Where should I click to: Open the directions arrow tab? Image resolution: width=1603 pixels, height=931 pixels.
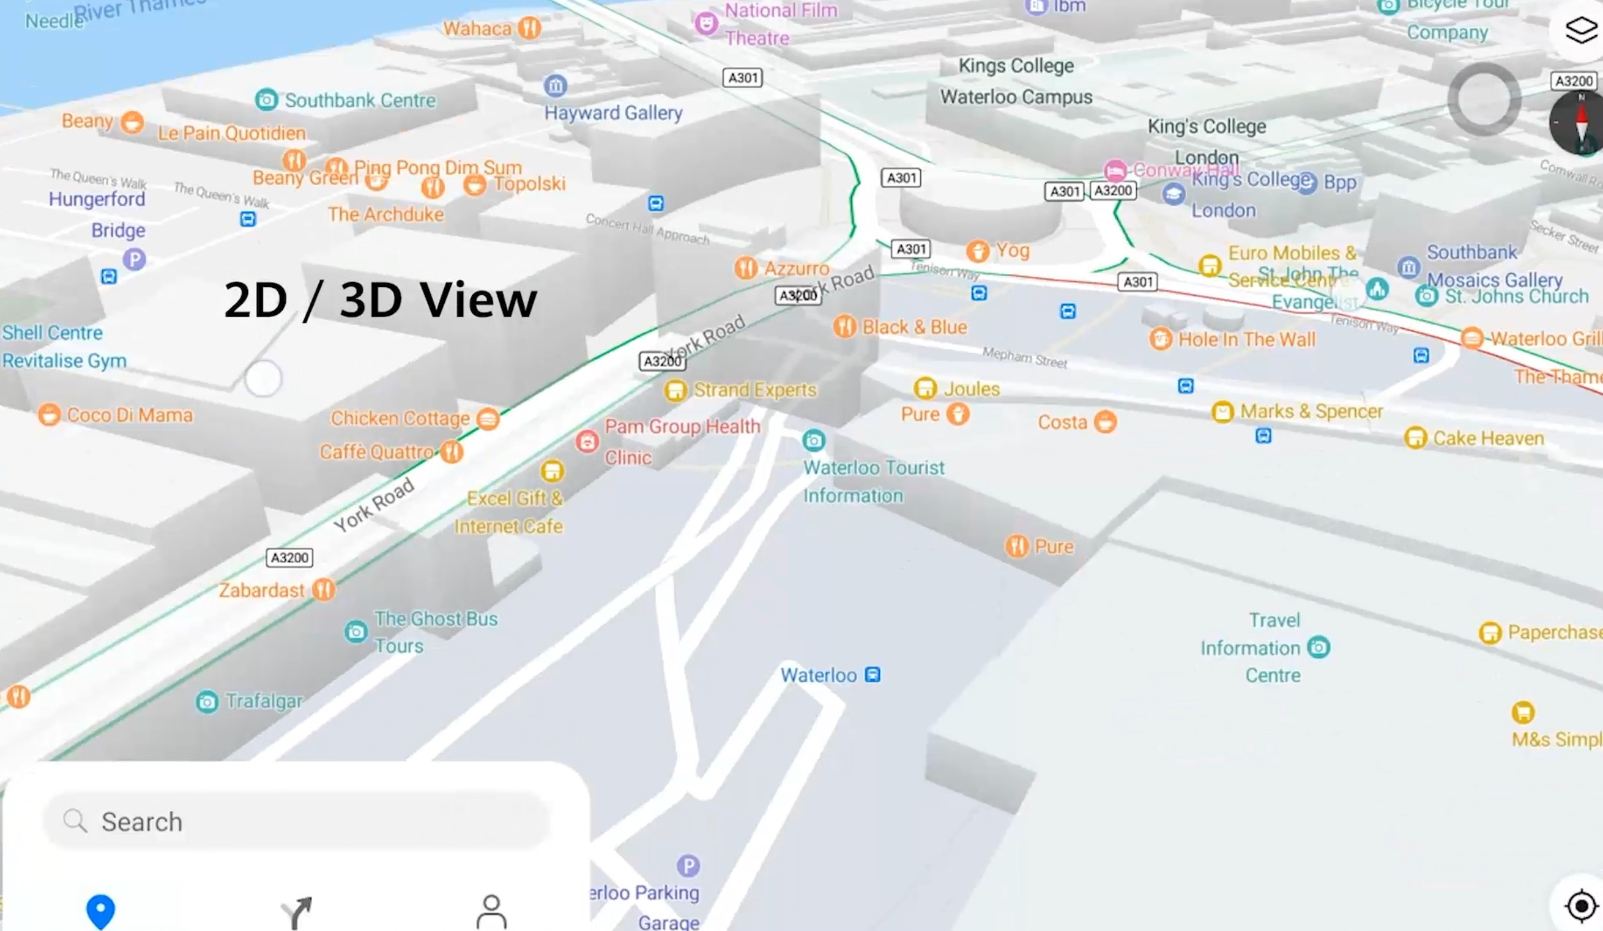296,912
